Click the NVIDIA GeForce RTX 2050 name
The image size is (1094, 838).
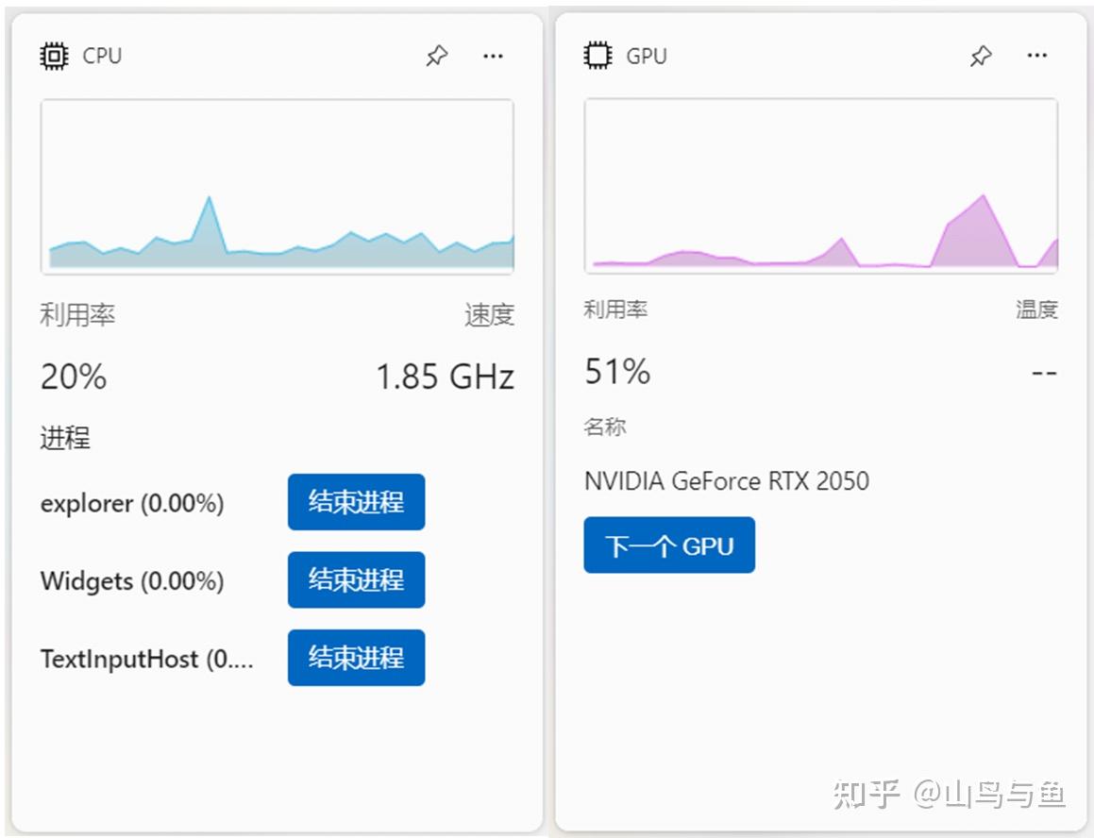click(726, 480)
